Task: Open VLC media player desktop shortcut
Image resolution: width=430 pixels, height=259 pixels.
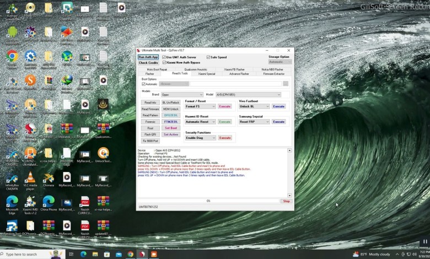Action: [x=30, y=179]
